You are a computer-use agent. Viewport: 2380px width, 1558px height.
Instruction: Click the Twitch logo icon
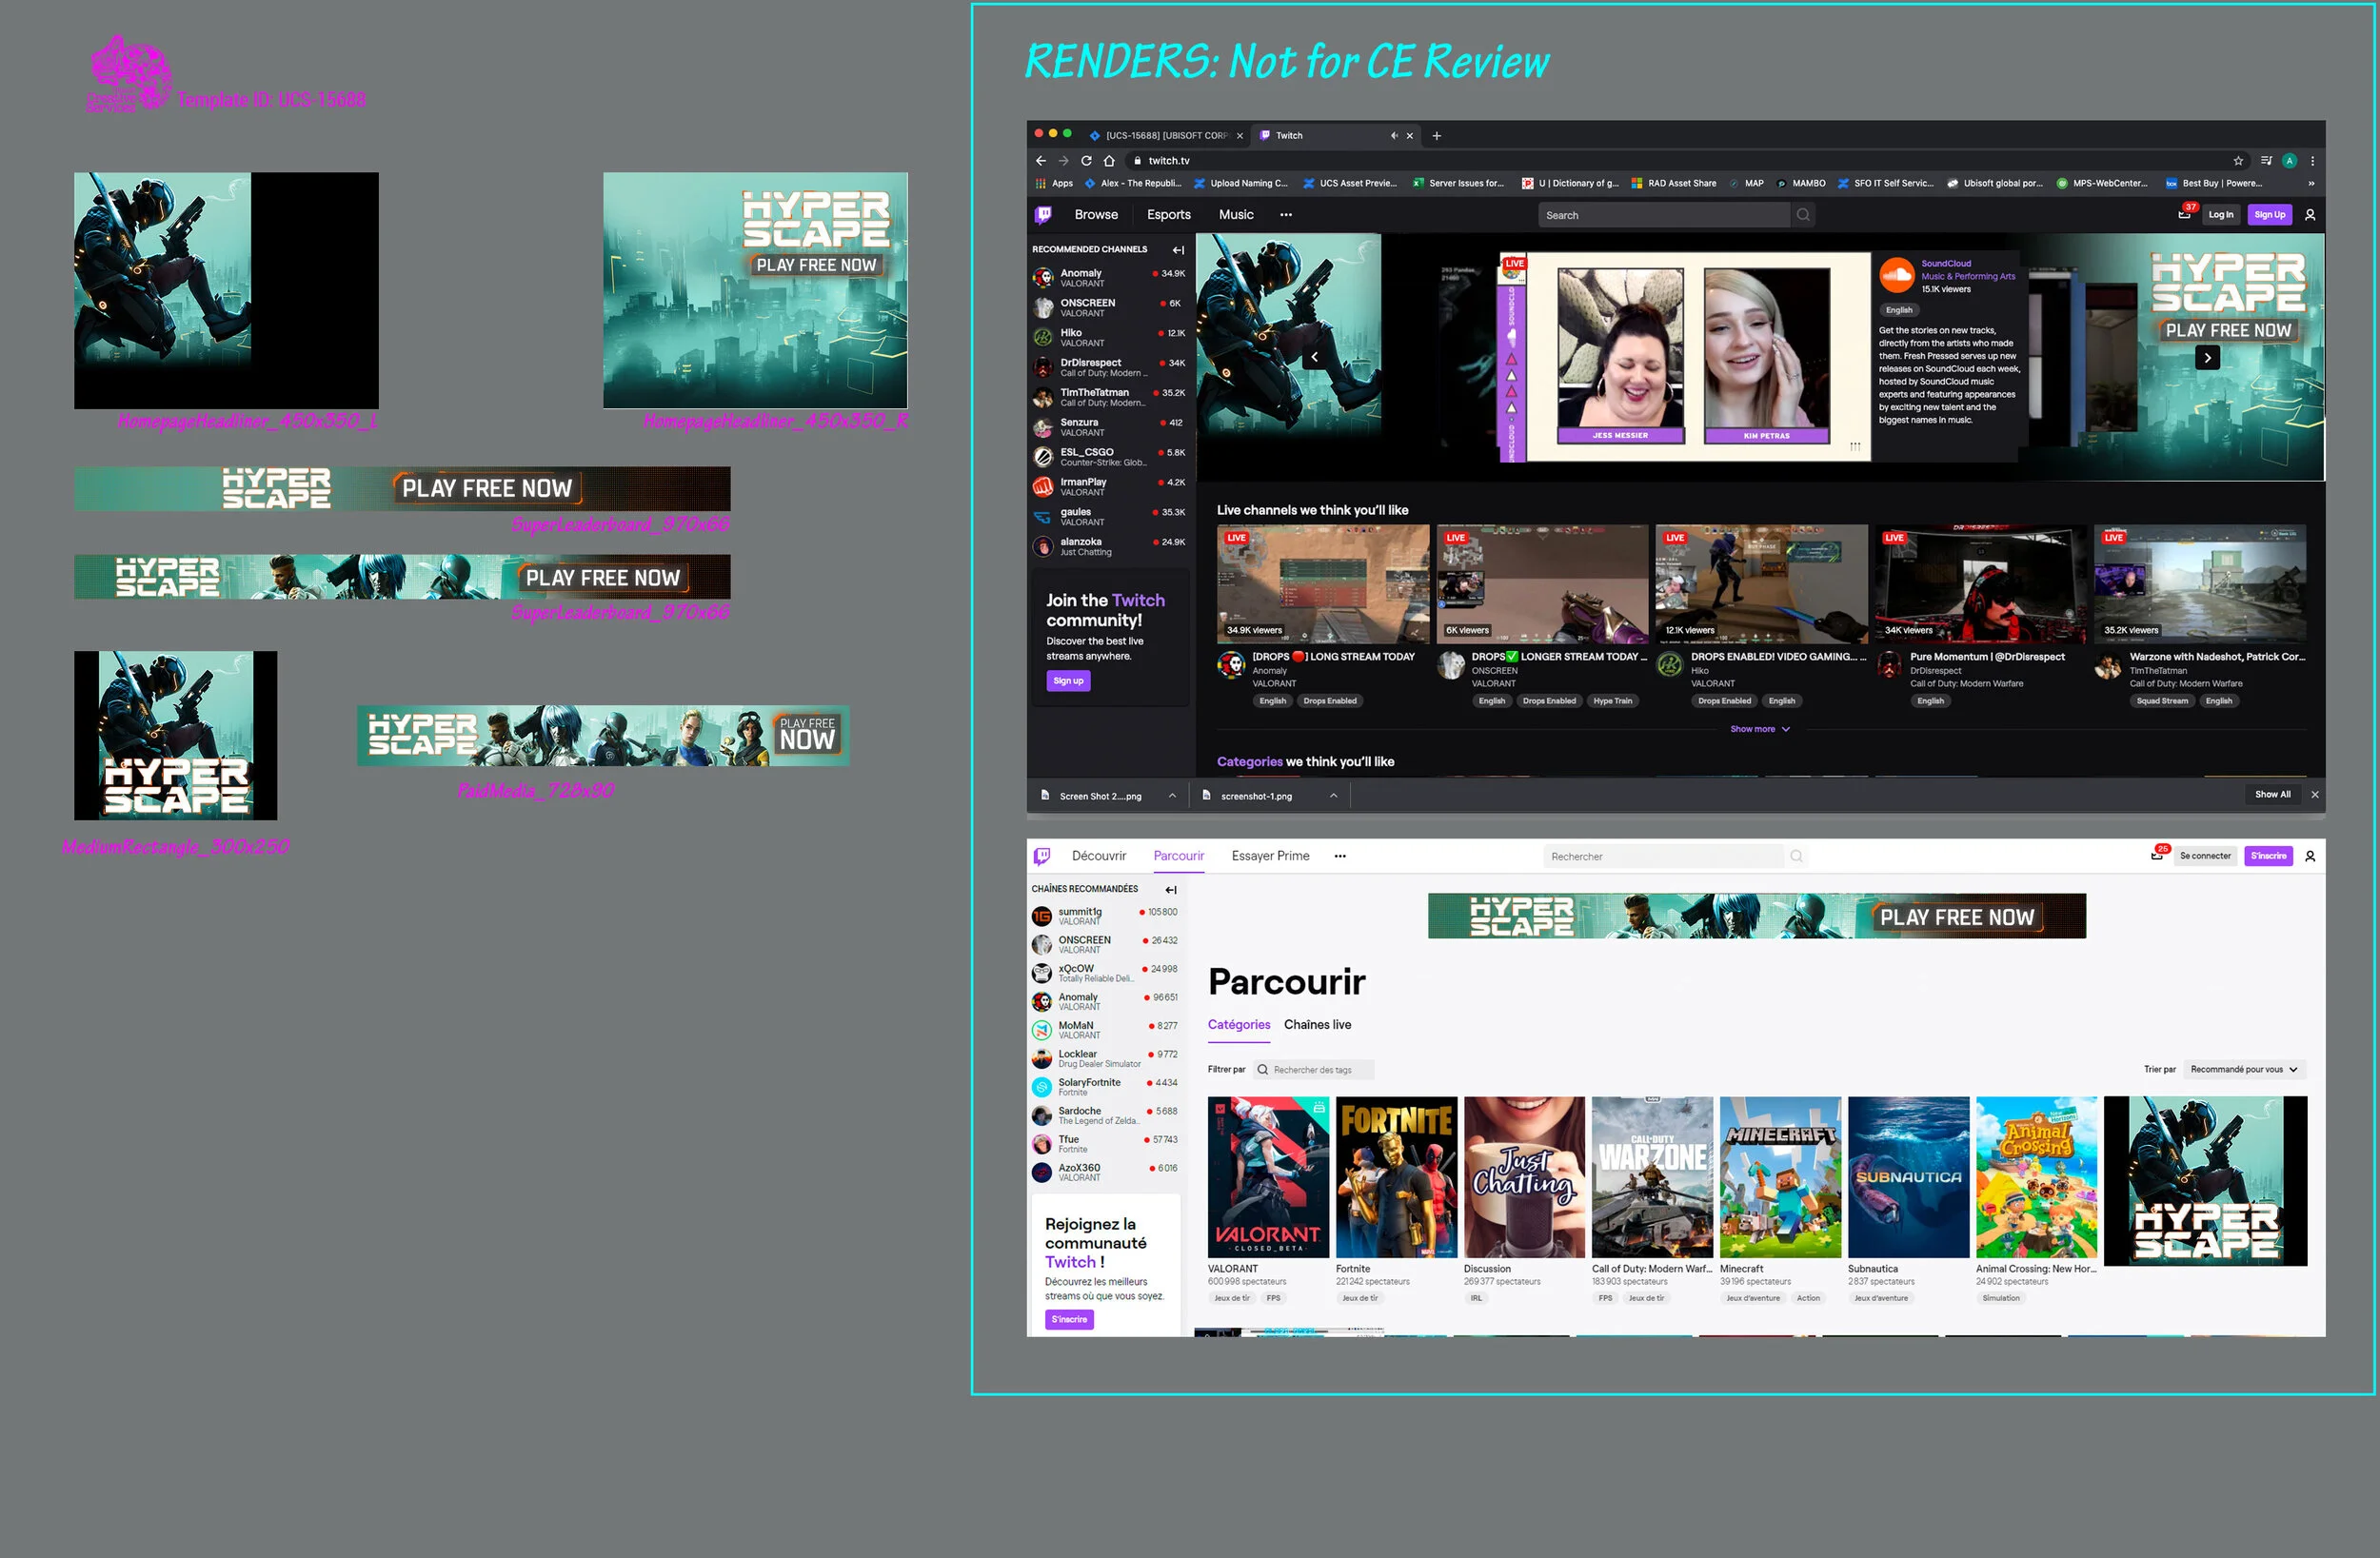(1043, 214)
